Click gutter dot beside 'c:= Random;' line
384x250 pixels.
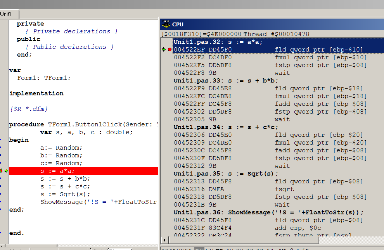coord(1,163)
